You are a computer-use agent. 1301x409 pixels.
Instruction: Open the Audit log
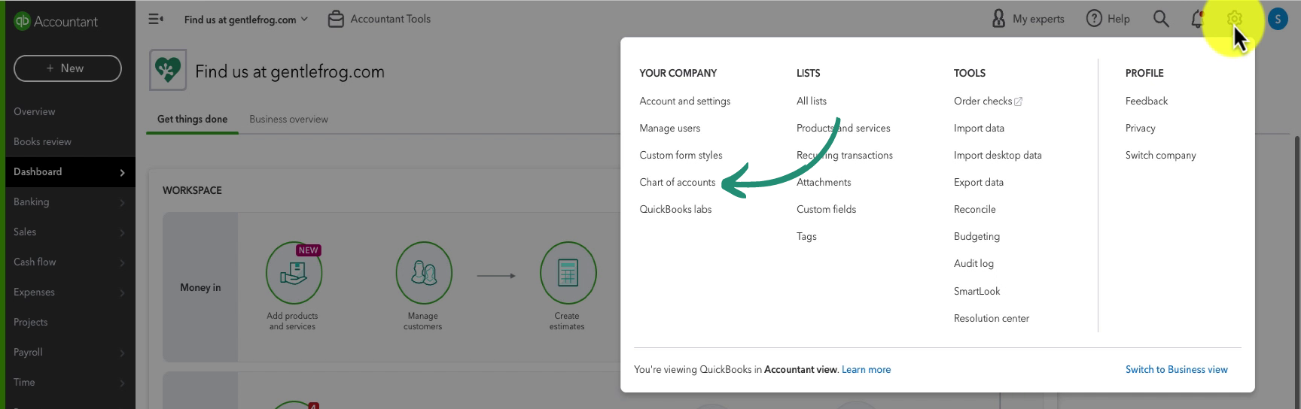(973, 263)
